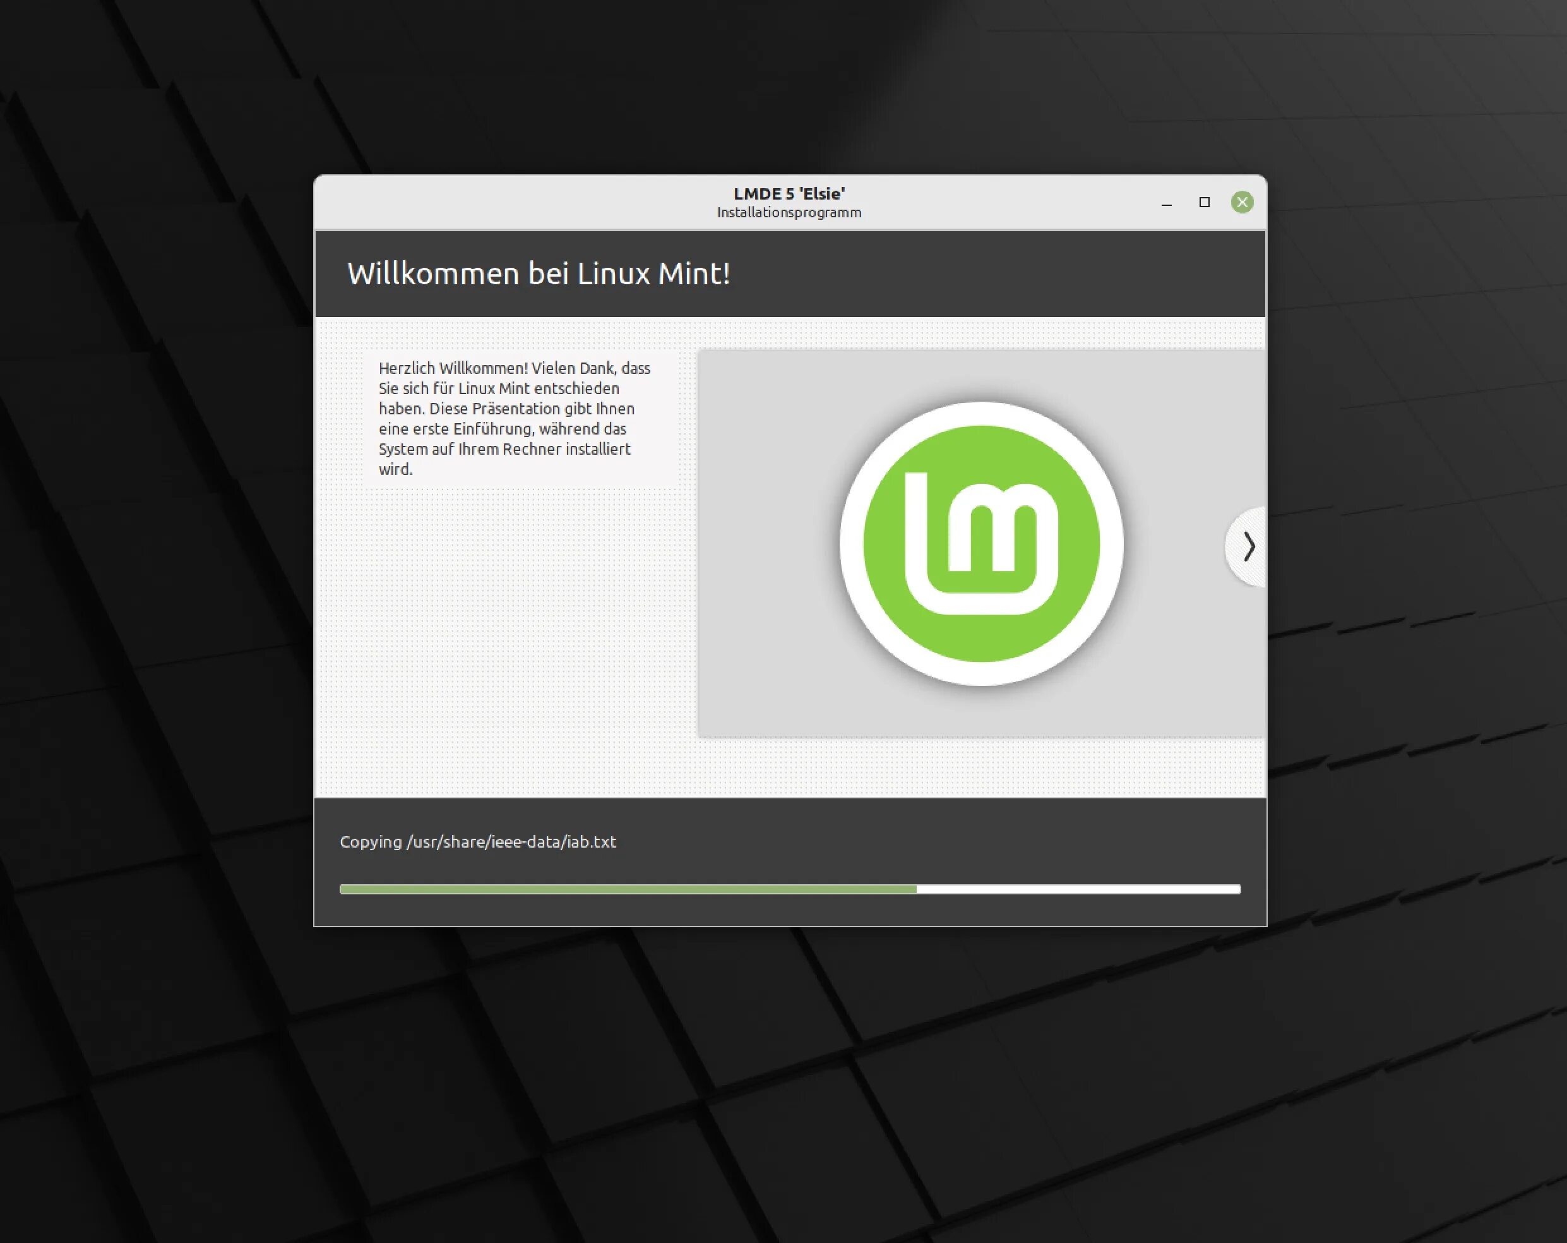1567x1243 pixels.
Task: Close the installer with the green X
Action: click(1242, 202)
